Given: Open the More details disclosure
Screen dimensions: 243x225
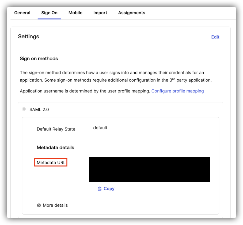Looking at the screenshot, I should (x=55, y=205).
